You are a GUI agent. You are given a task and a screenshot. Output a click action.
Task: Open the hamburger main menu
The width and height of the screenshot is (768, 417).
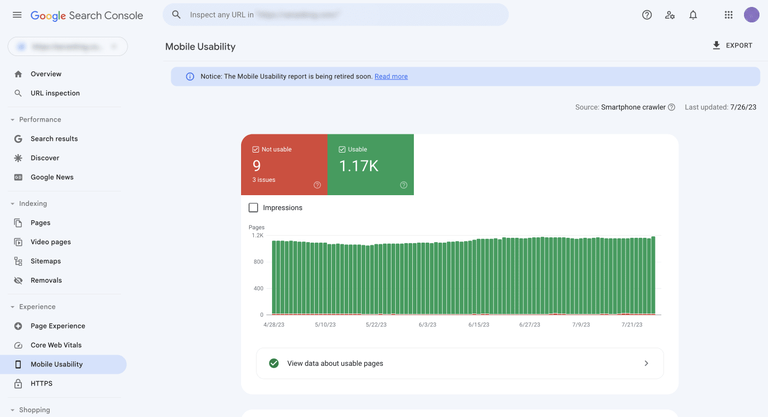click(17, 15)
